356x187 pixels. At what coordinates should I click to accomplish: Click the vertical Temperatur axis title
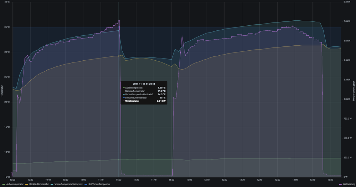(x=2, y=91)
